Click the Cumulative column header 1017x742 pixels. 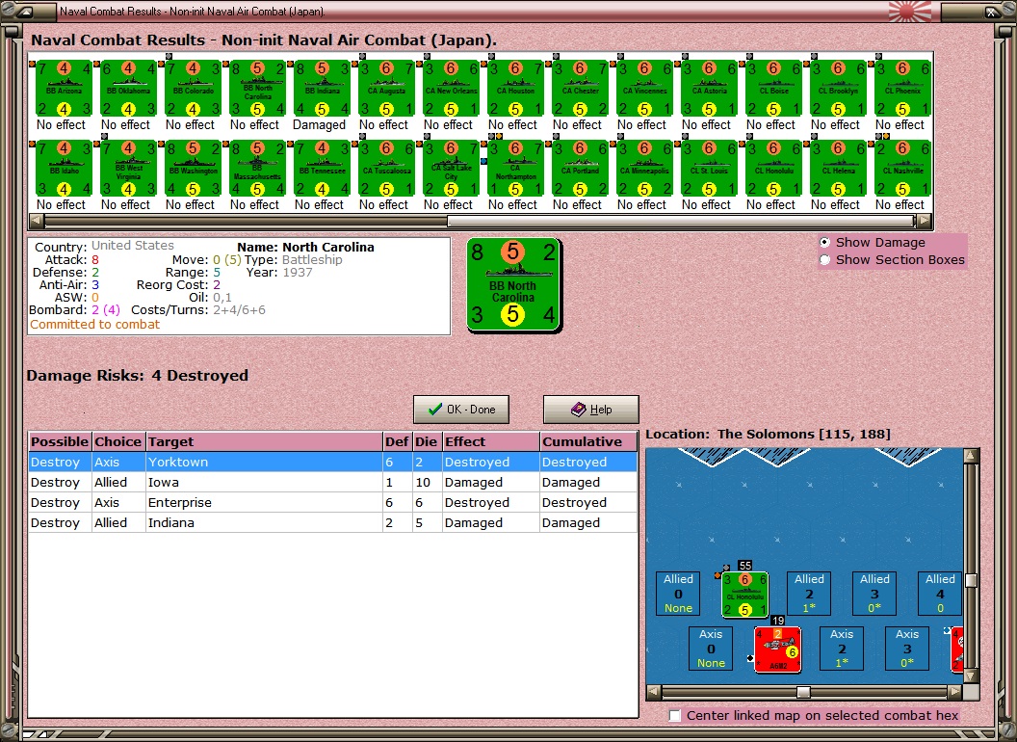pos(588,441)
